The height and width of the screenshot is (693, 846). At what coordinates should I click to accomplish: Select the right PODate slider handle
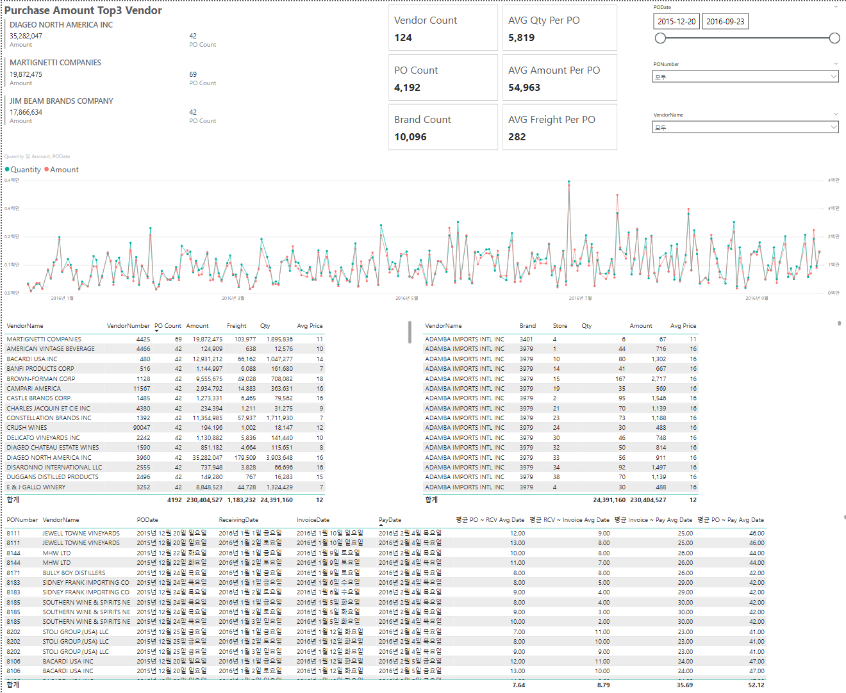pyautogui.click(x=834, y=38)
